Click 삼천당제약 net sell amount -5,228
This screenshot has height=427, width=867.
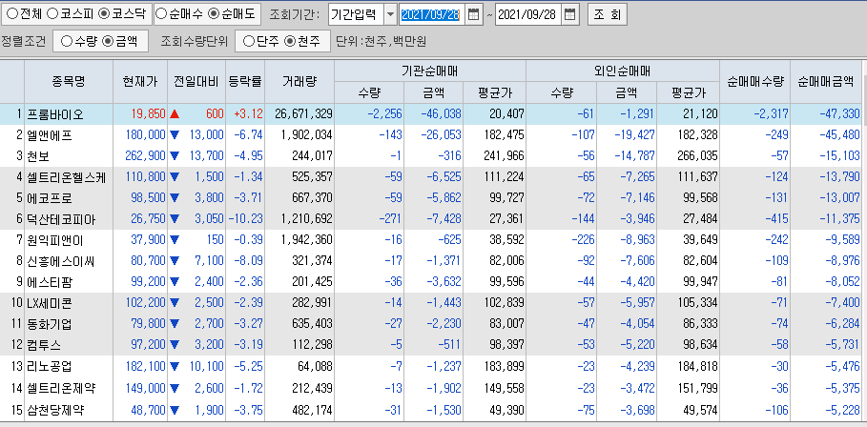point(842,411)
